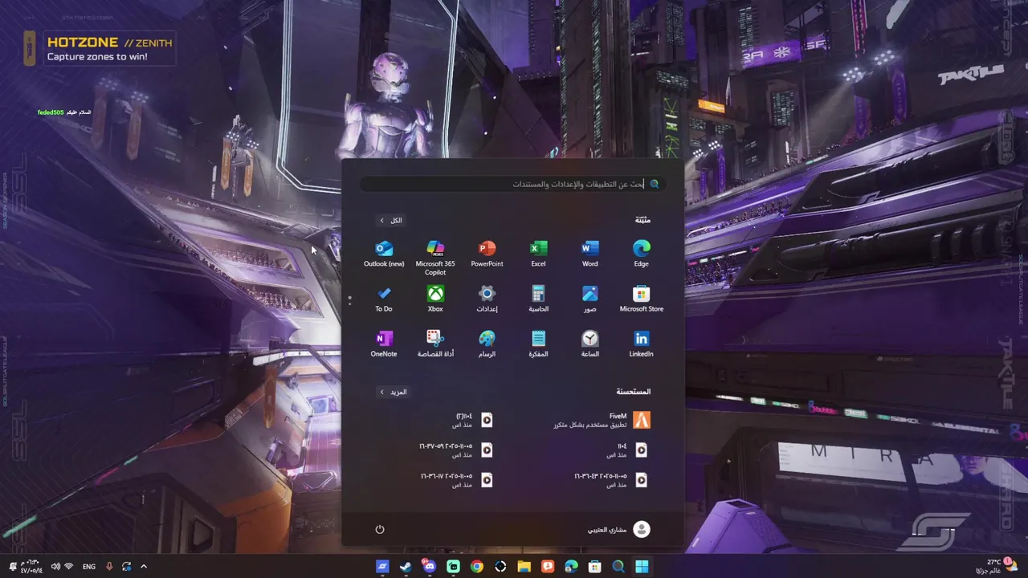Click the pinned apps page indicator dots
The image size is (1028, 578).
(349, 299)
